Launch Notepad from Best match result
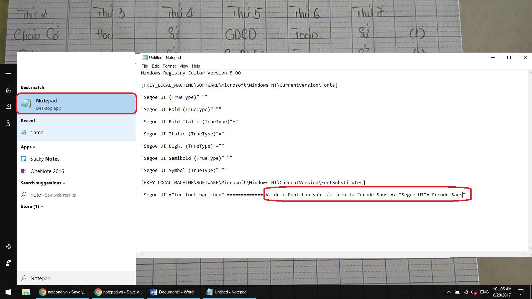The image size is (532, 299). point(76,104)
